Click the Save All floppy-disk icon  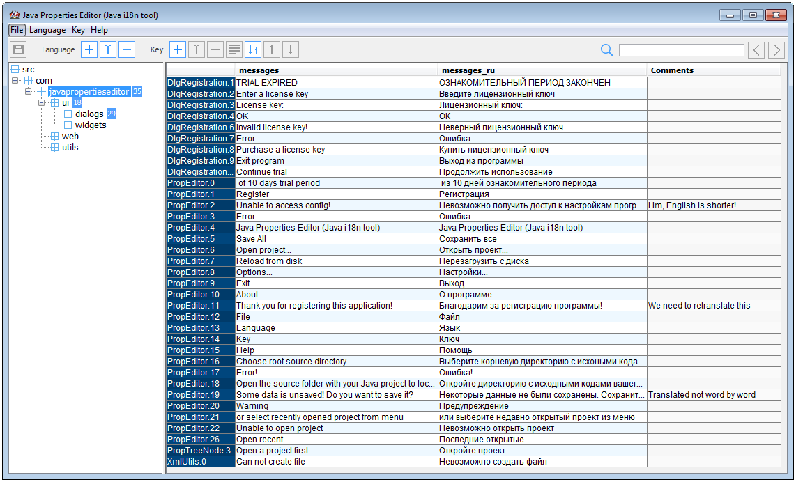point(19,49)
